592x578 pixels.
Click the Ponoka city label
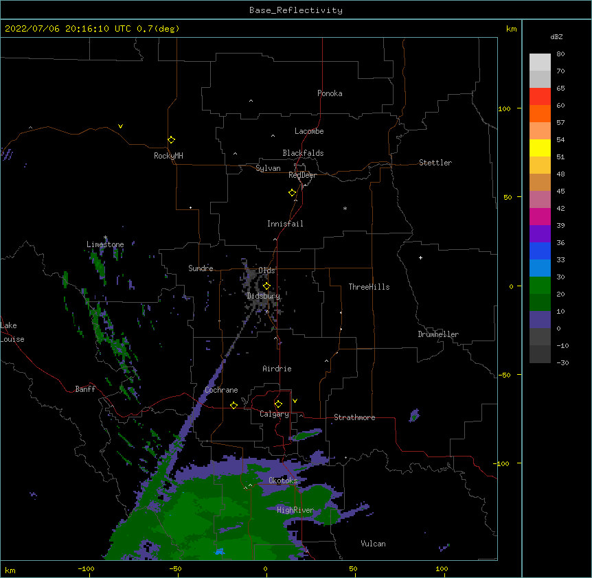coord(330,93)
